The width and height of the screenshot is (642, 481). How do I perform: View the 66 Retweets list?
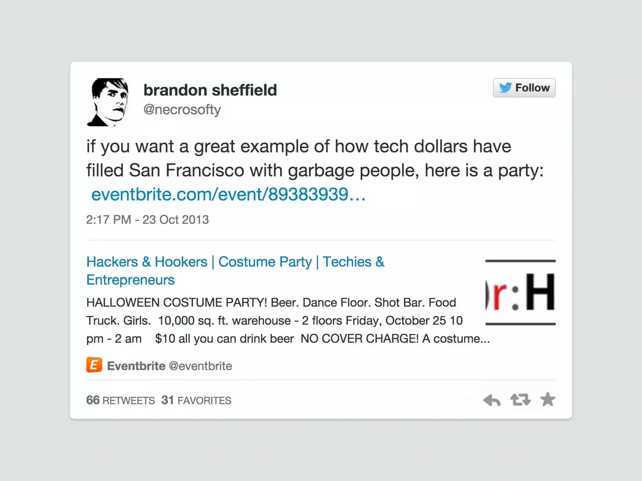click(x=120, y=400)
